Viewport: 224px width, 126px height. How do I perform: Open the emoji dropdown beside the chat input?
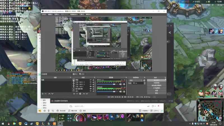pyautogui.click(x=153, y=106)
